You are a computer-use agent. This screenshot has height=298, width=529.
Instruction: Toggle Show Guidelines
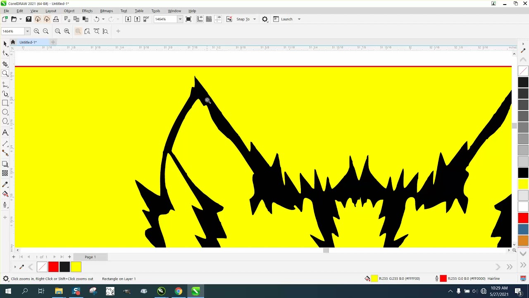pos(218,19)
